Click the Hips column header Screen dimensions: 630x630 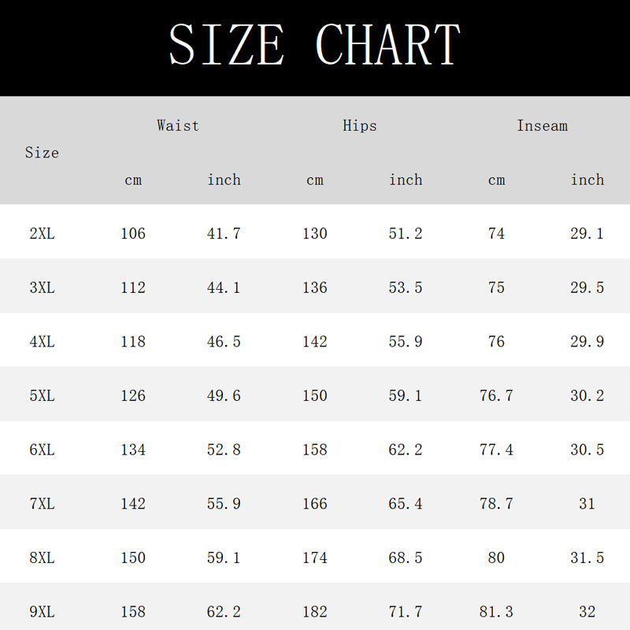[x=360, y=125]
